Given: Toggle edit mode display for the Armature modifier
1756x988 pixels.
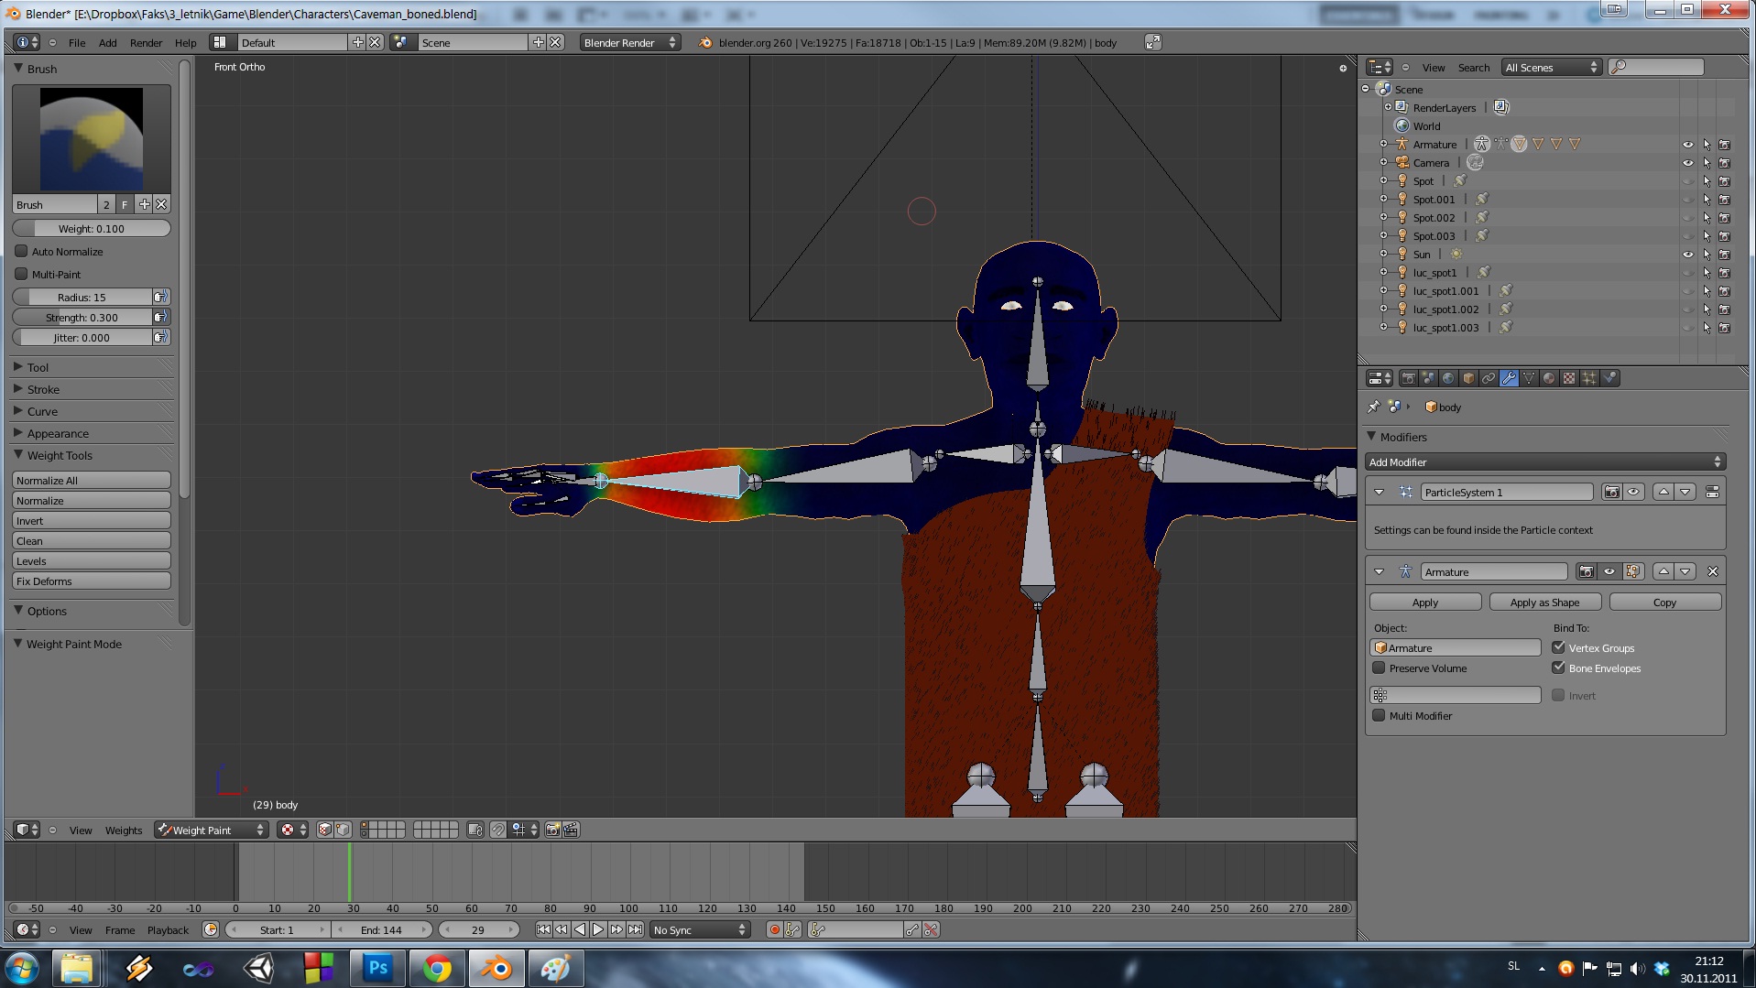Looking at the screenshot, I should point(1633,571).
